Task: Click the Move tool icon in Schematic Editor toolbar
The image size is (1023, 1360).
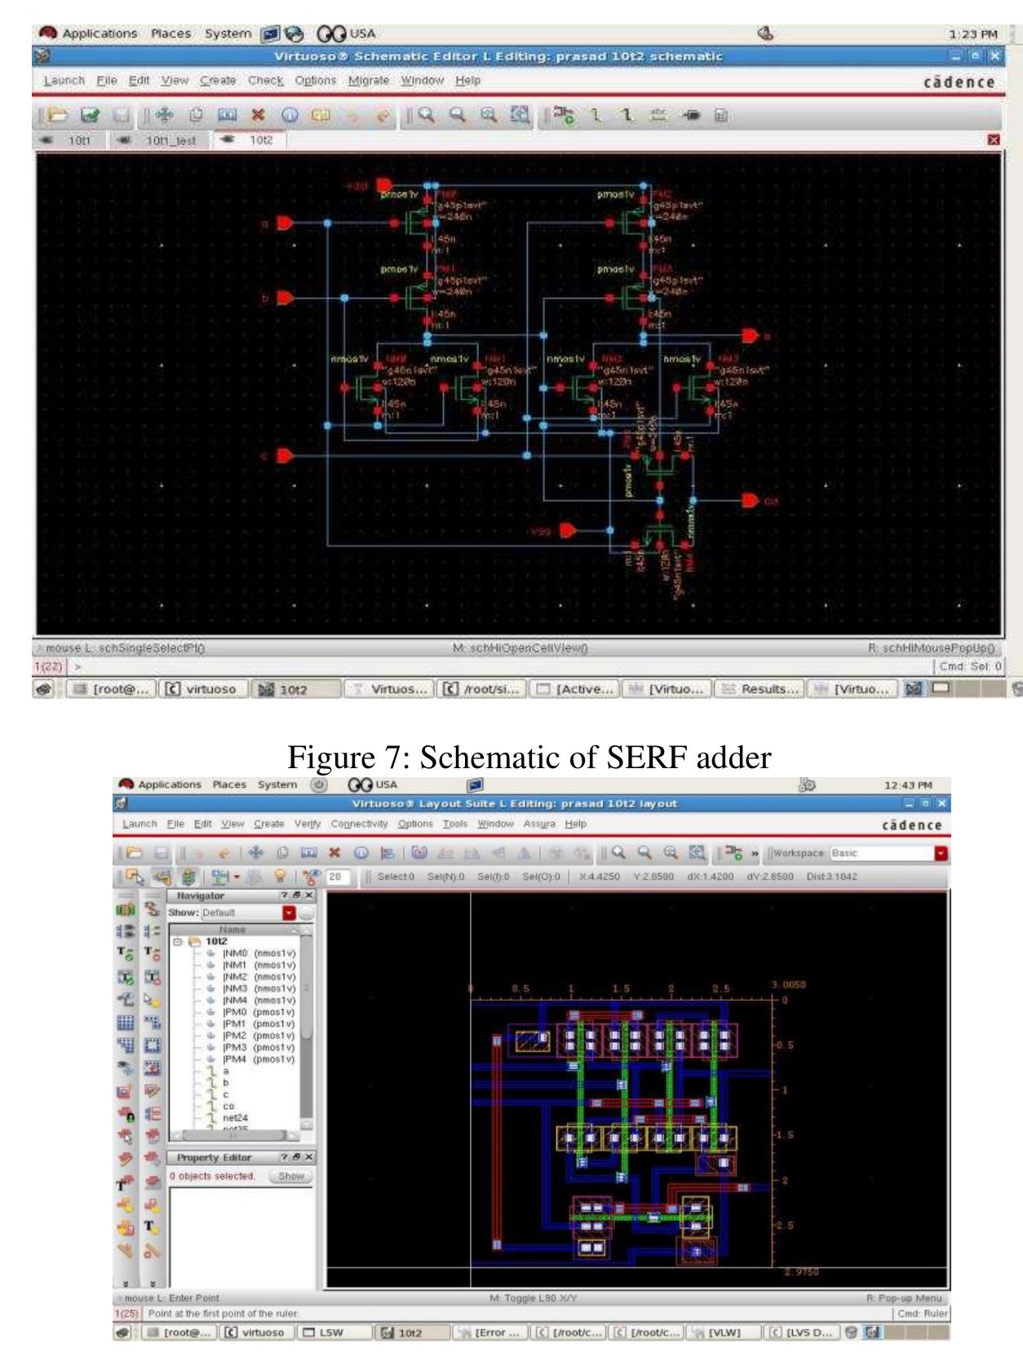Action: (x=165, y=116)
